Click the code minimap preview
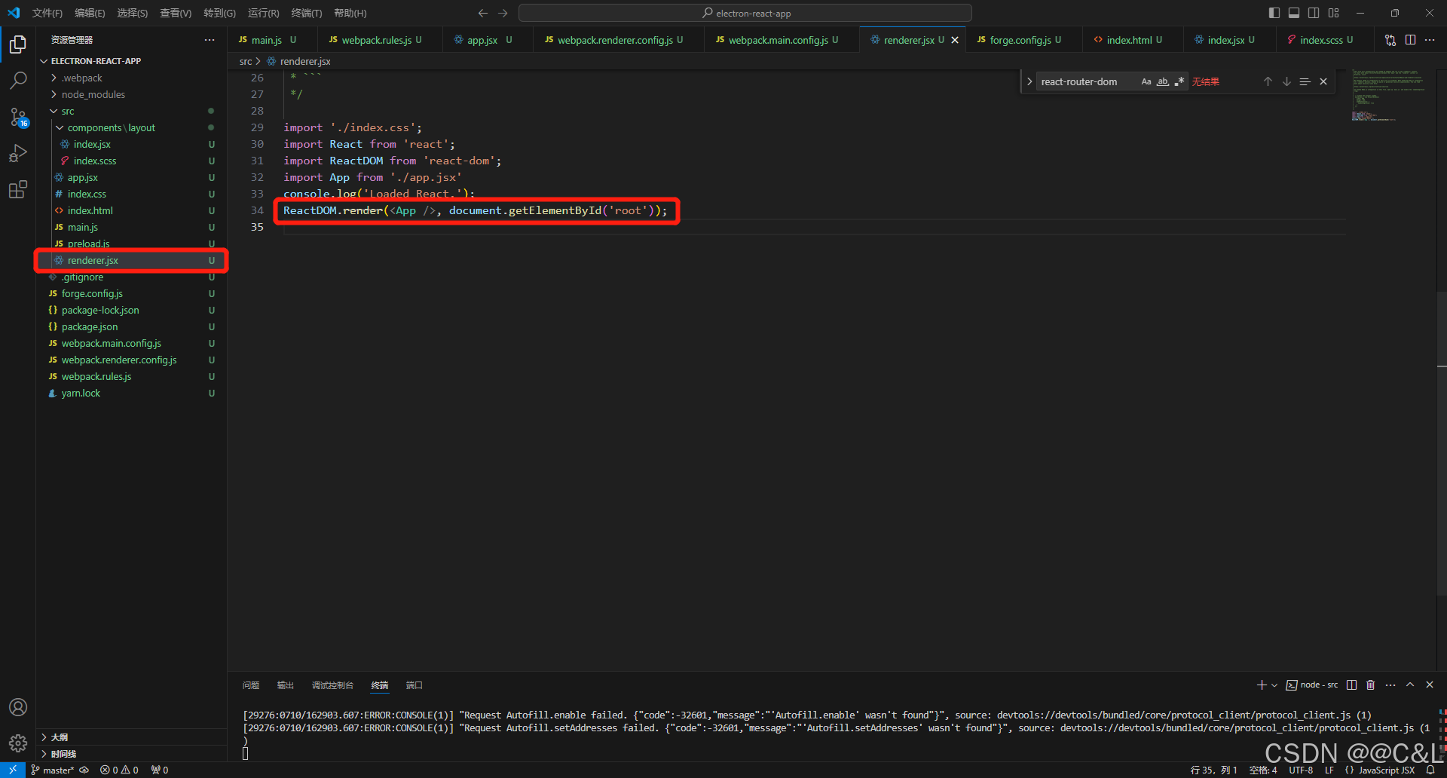The image size is (1447, 778). (x=1388, y=95)
